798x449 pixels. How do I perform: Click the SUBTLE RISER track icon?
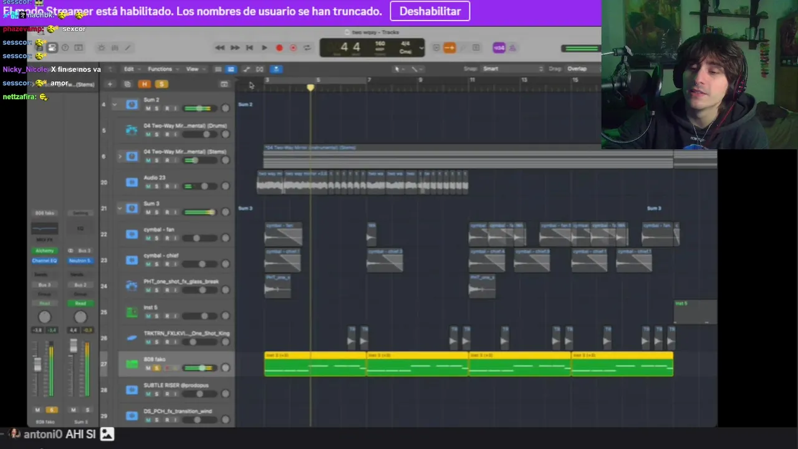click(132, 390)
